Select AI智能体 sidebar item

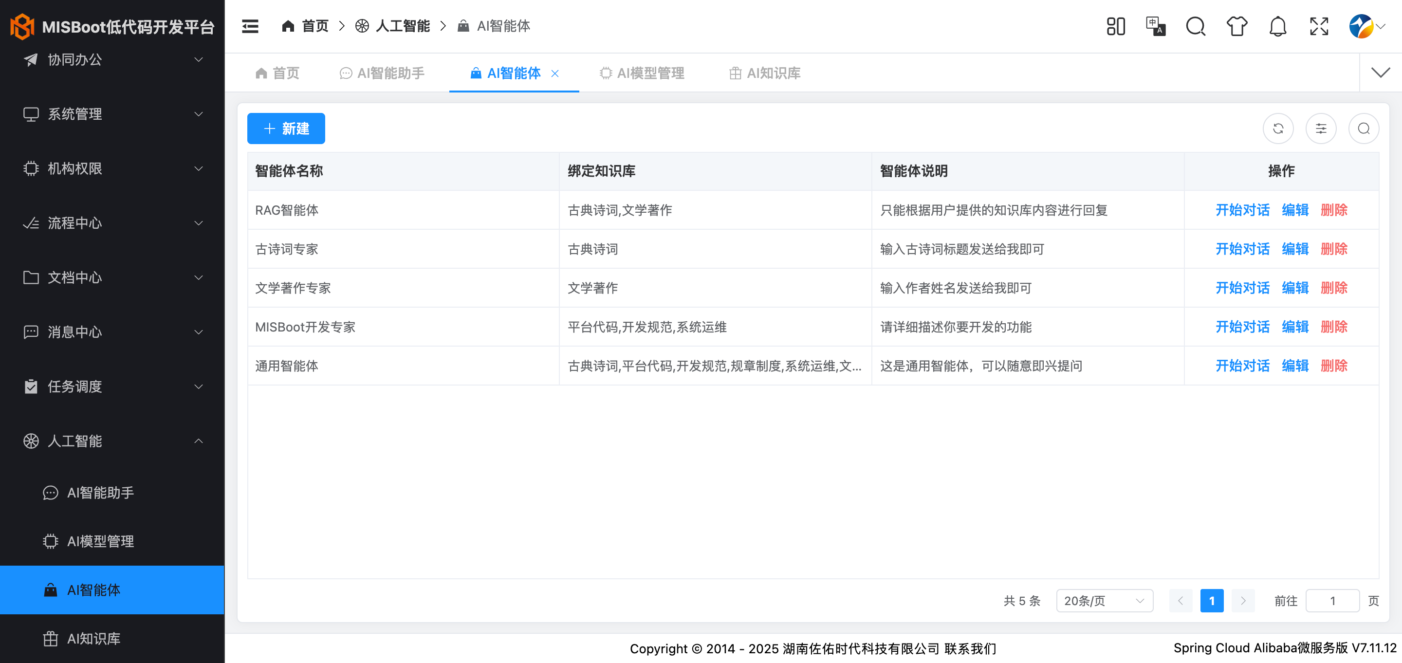[112, 589]
